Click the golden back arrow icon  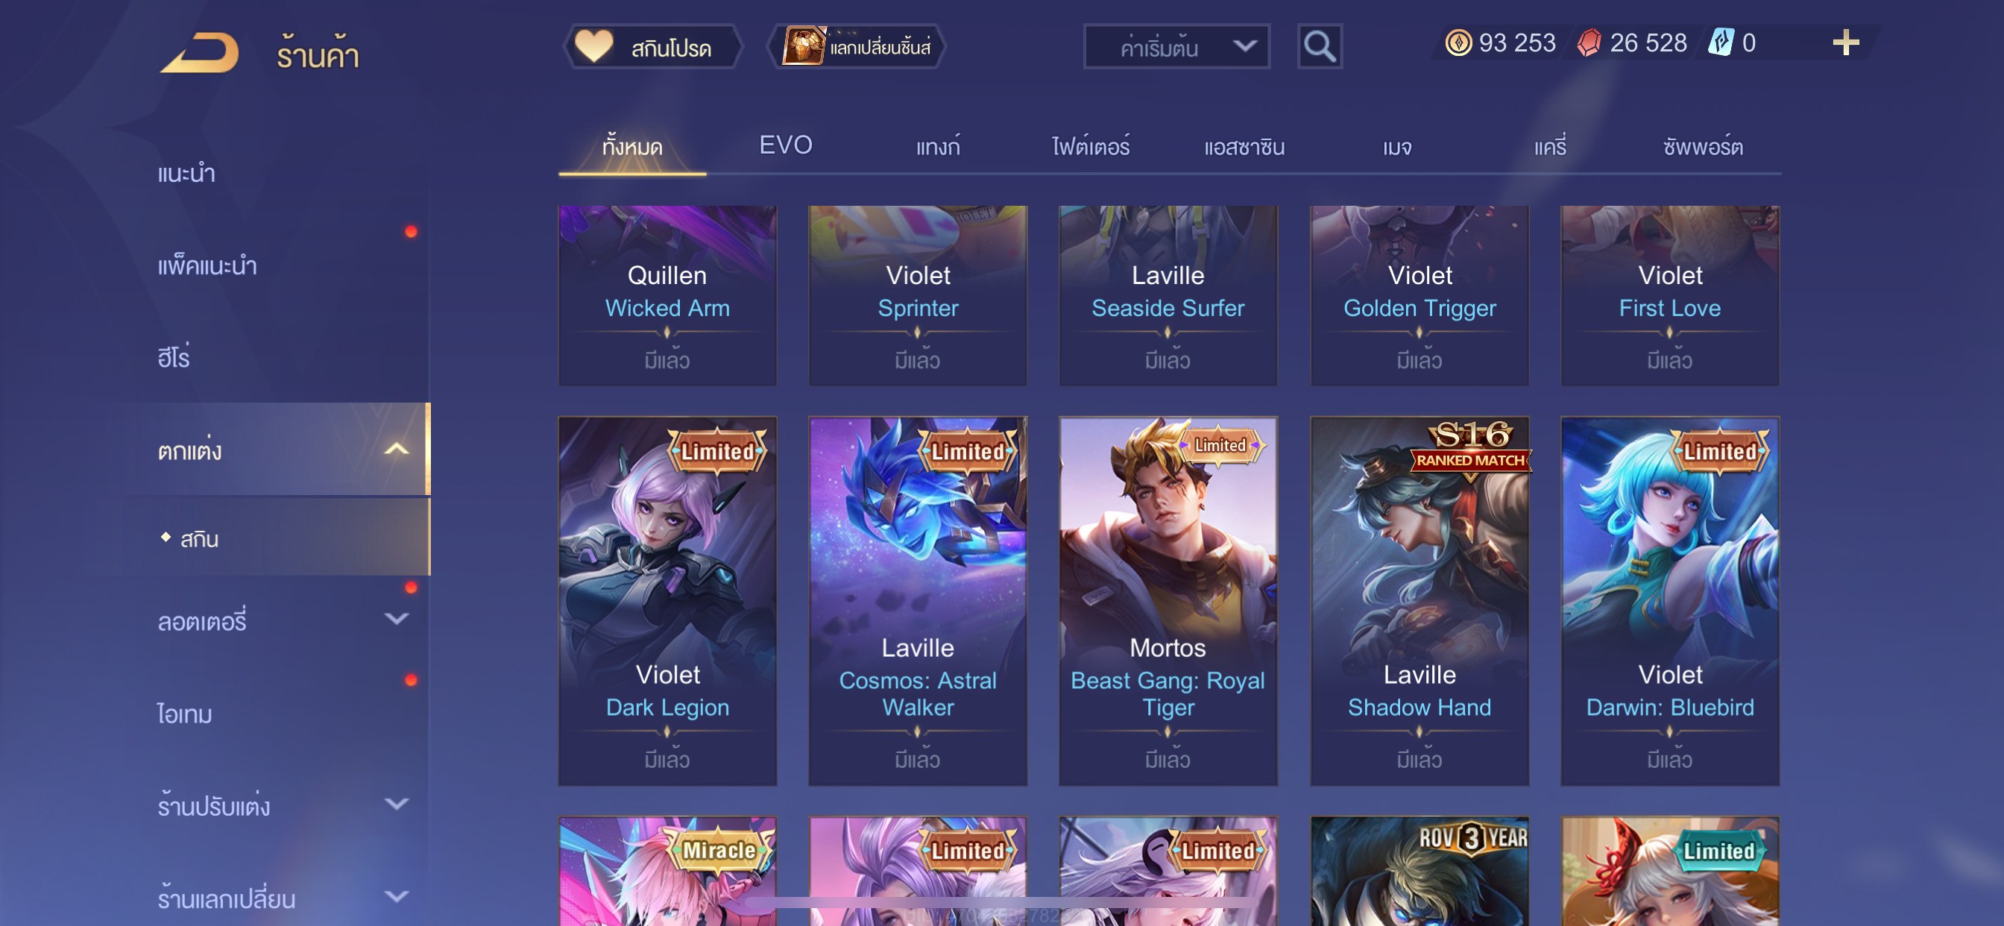click(x=201, y=53)
